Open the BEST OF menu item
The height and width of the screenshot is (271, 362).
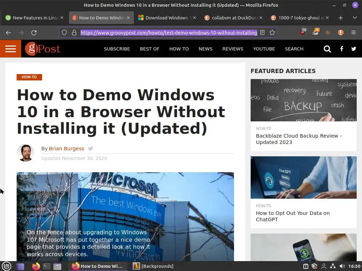click(150, 49)
